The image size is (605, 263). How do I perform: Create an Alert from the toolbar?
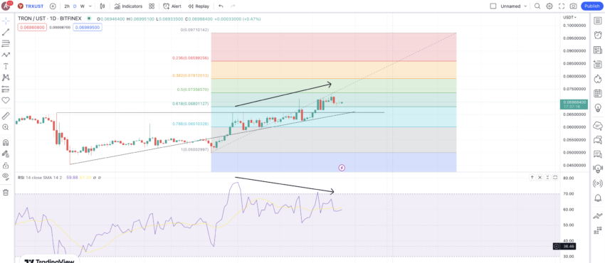172,6
